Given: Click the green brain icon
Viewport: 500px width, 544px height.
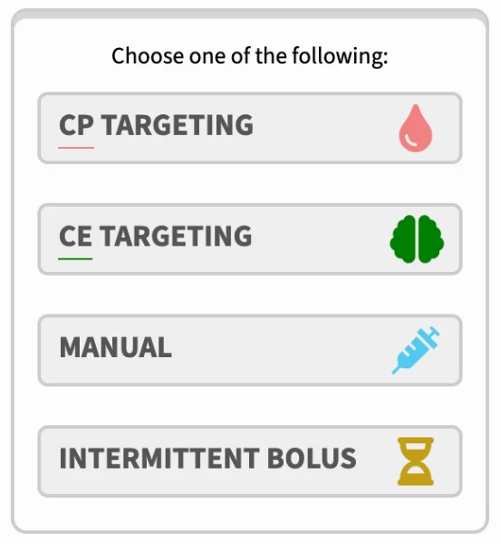Looking at the screenshot, I should point(417,239).
